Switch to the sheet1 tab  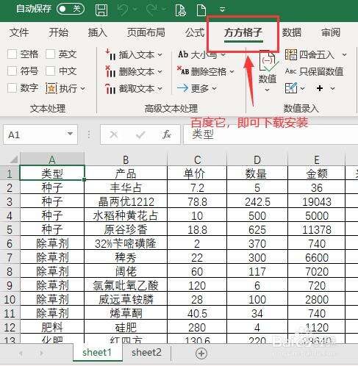97,352
